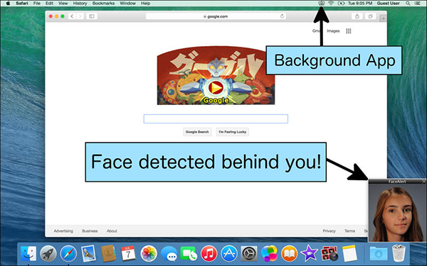Viewport: 427px width, 266px height.
Task: Launch iMovie purple star icon
Action: click(x=309, y=253)
